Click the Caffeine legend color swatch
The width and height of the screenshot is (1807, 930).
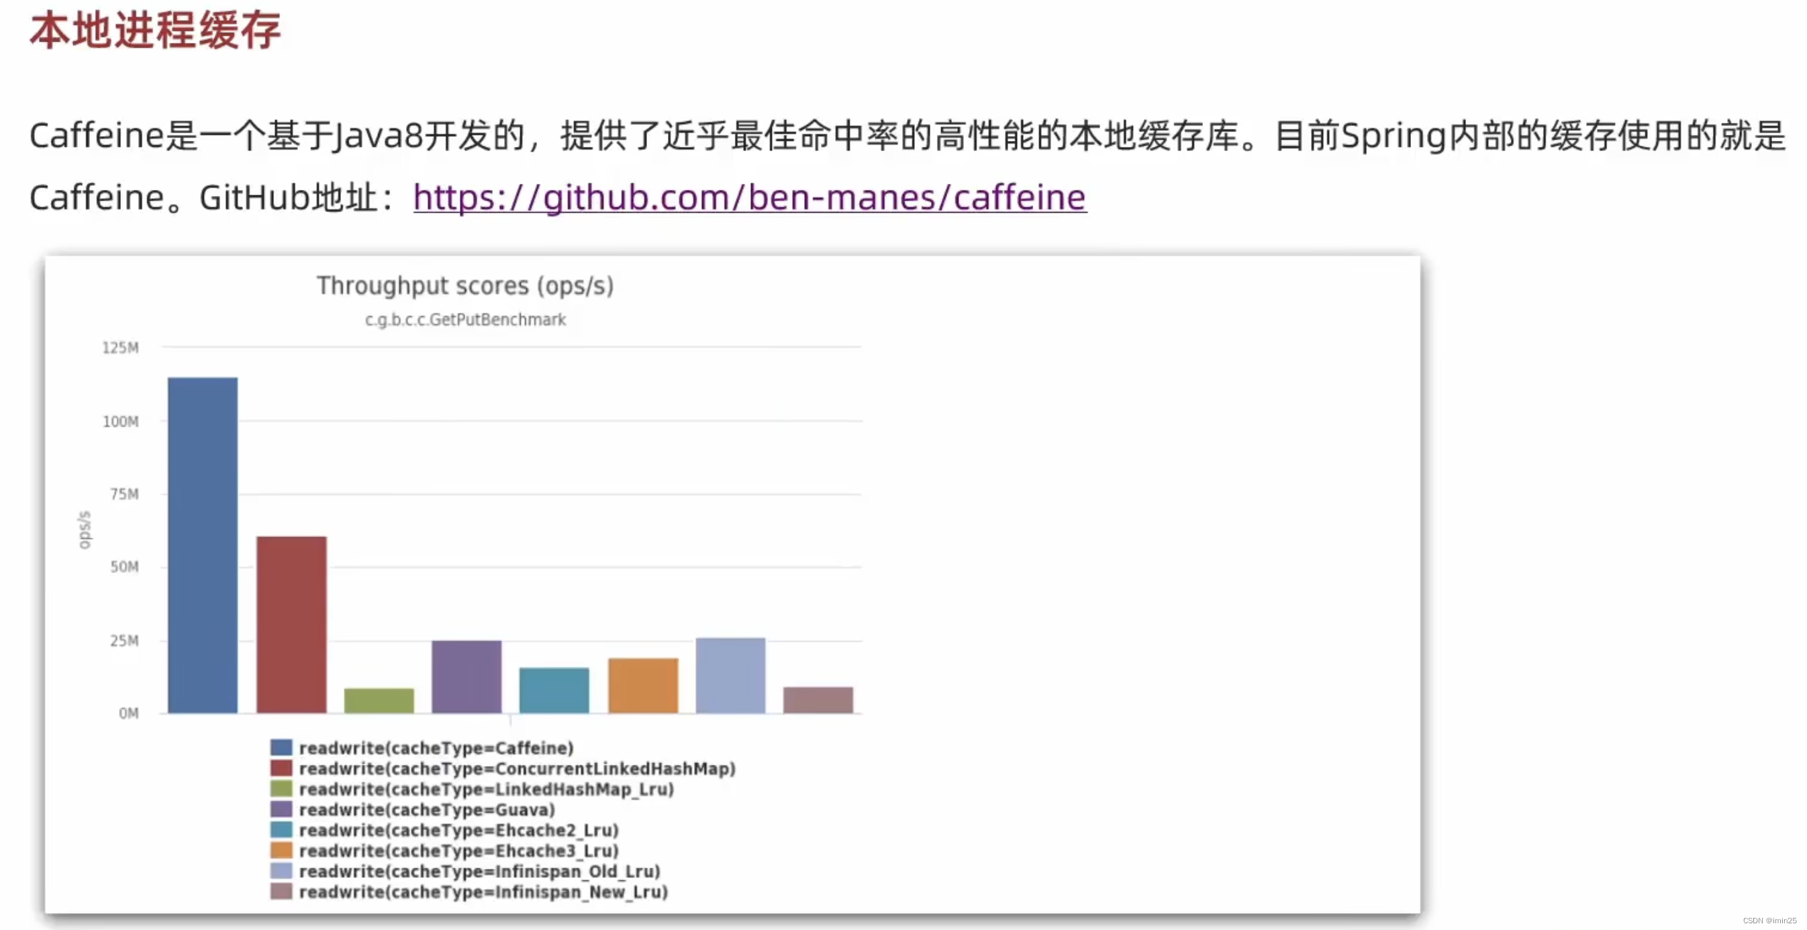(281, 747)
